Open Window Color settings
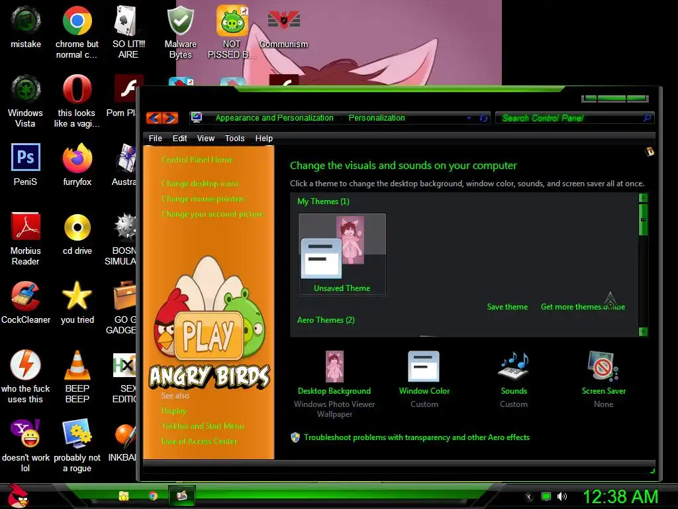This screenshot has height=509, width=678. 424,379
